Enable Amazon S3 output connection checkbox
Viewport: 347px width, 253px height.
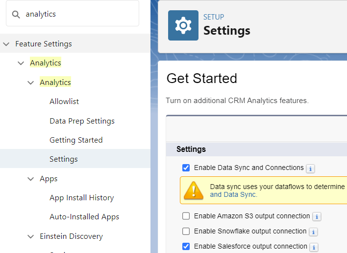[x=186, y=216]
